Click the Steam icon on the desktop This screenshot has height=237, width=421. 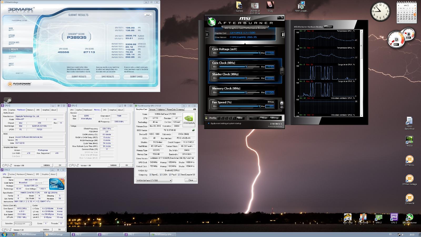click(x=7, y=101)
